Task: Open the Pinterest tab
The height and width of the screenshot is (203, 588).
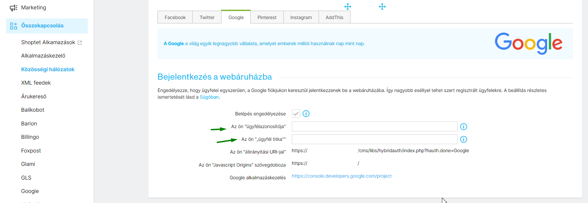Action: 267,17
